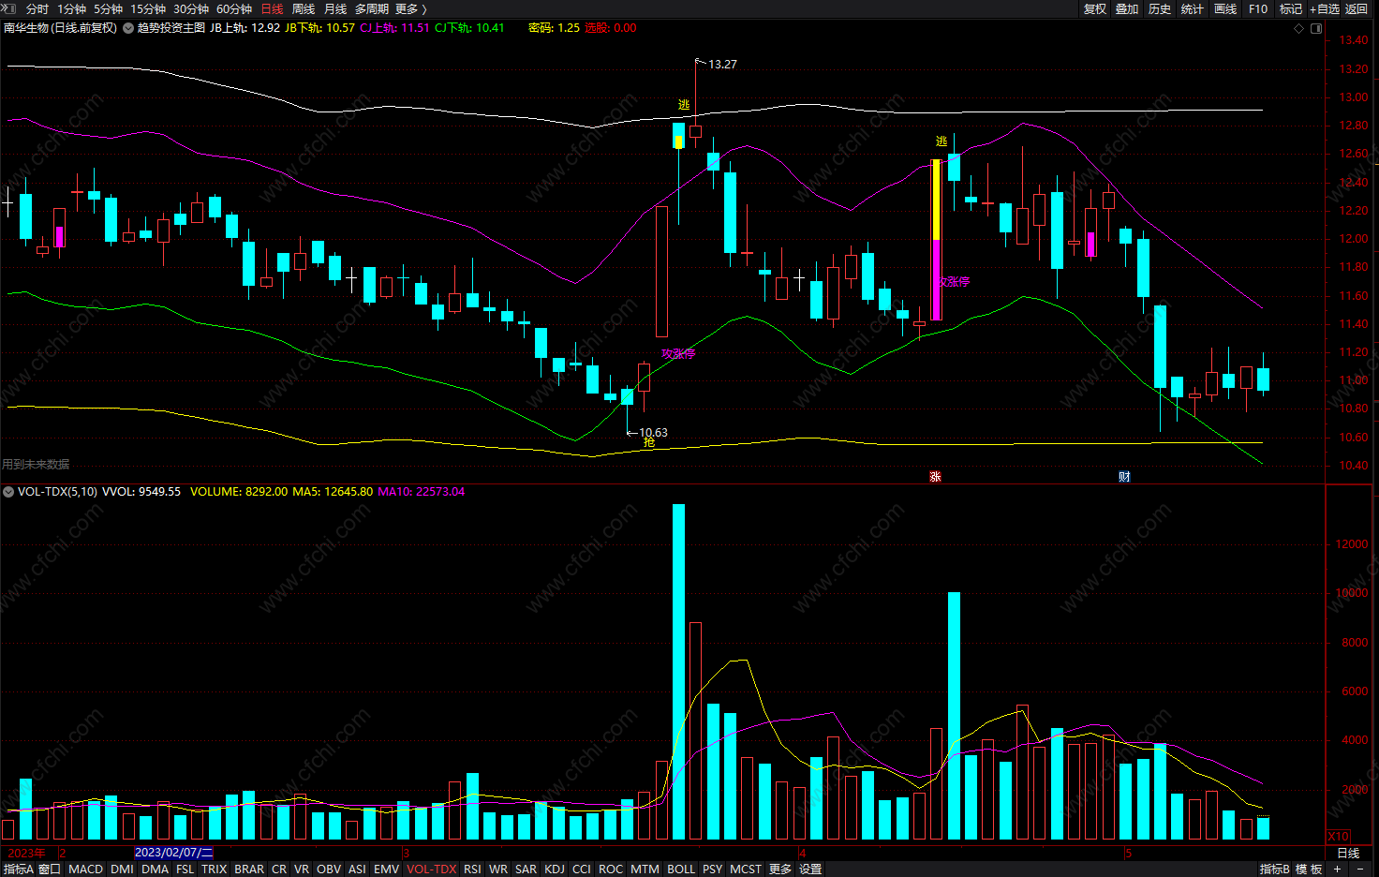Select EMV indicator
The image size is (1379, 877).
(387, 870)
